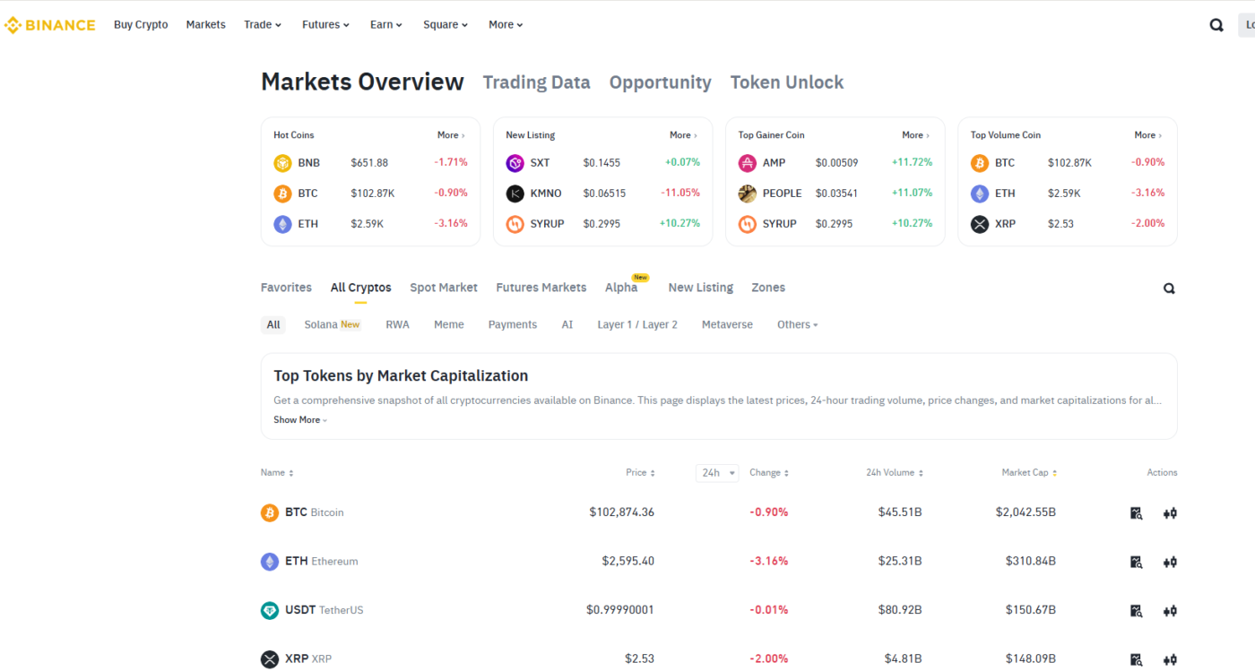Open the 24h time range dropdown
This screenshot has height=671, width=1255.
pos(717,472)
